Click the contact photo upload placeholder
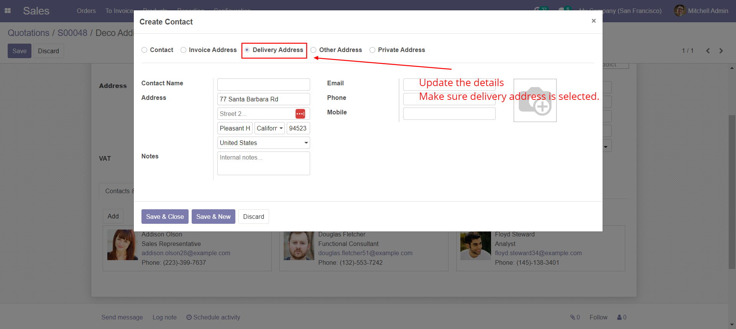The width and height of the screenshot is (736, 329). pos(535,101)
